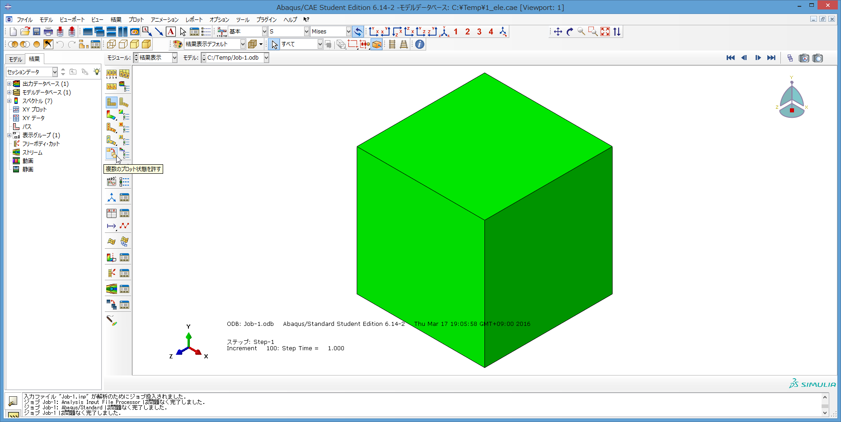Click the wireframe render style icon
This screenshot has width=841, height=422.
(x=111, y=44)
